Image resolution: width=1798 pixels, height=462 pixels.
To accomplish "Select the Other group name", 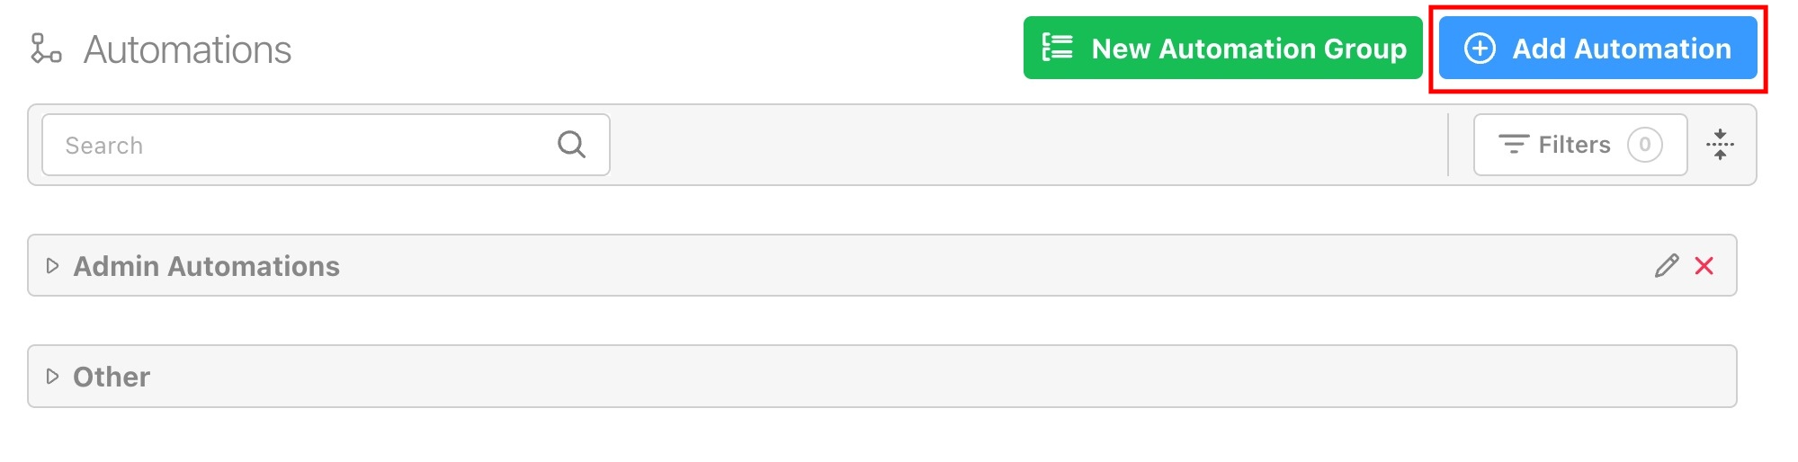I will click(112, 377).
